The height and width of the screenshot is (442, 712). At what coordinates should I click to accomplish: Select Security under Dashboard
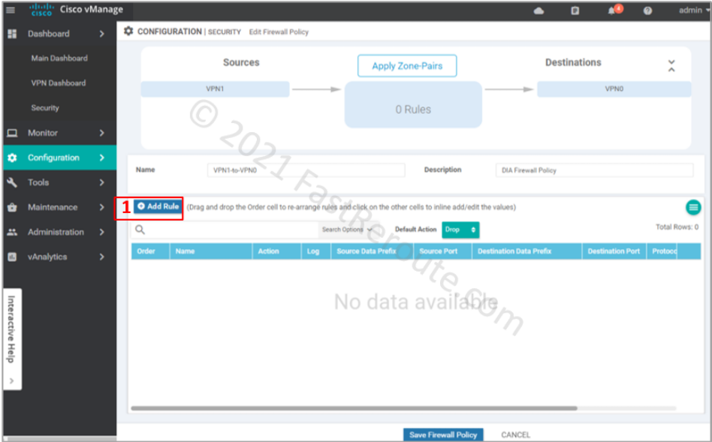tap(45, 108)
